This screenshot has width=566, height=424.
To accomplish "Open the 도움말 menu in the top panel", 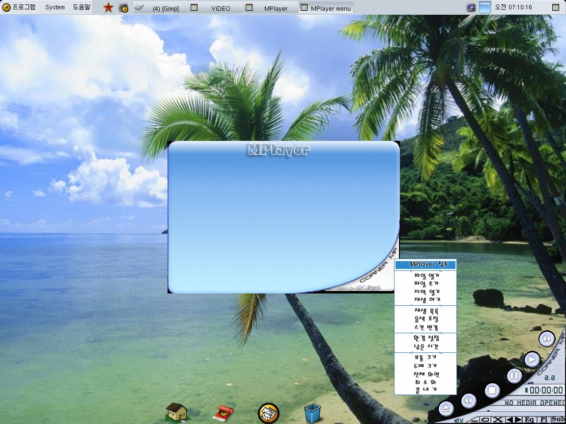I will pyautogui.click(x=82, y=7).
